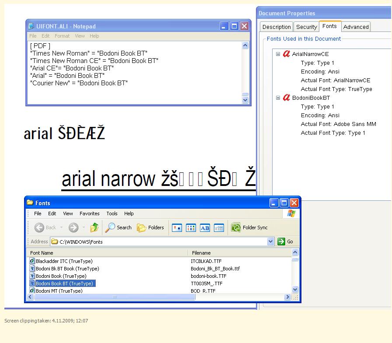Click the Go button next to address bar

point(285,241)
